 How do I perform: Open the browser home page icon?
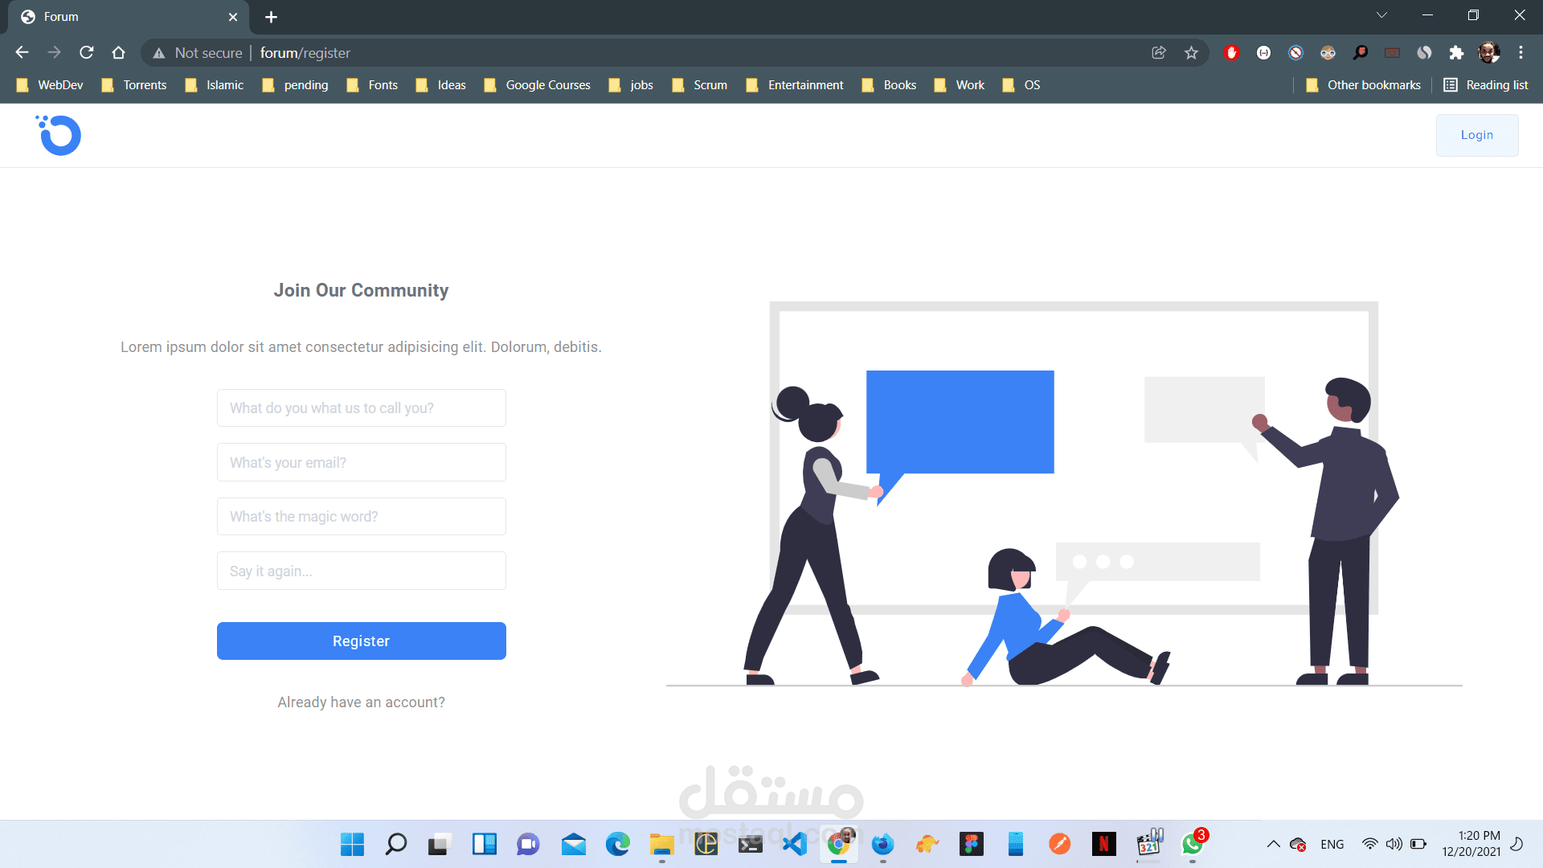coord(119,53)
